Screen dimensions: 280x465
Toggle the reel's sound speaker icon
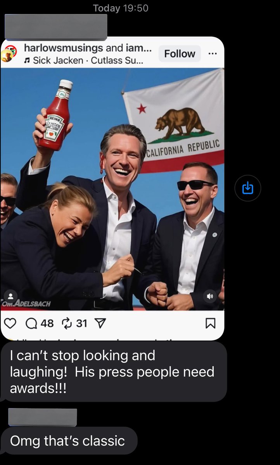(210, 296)
